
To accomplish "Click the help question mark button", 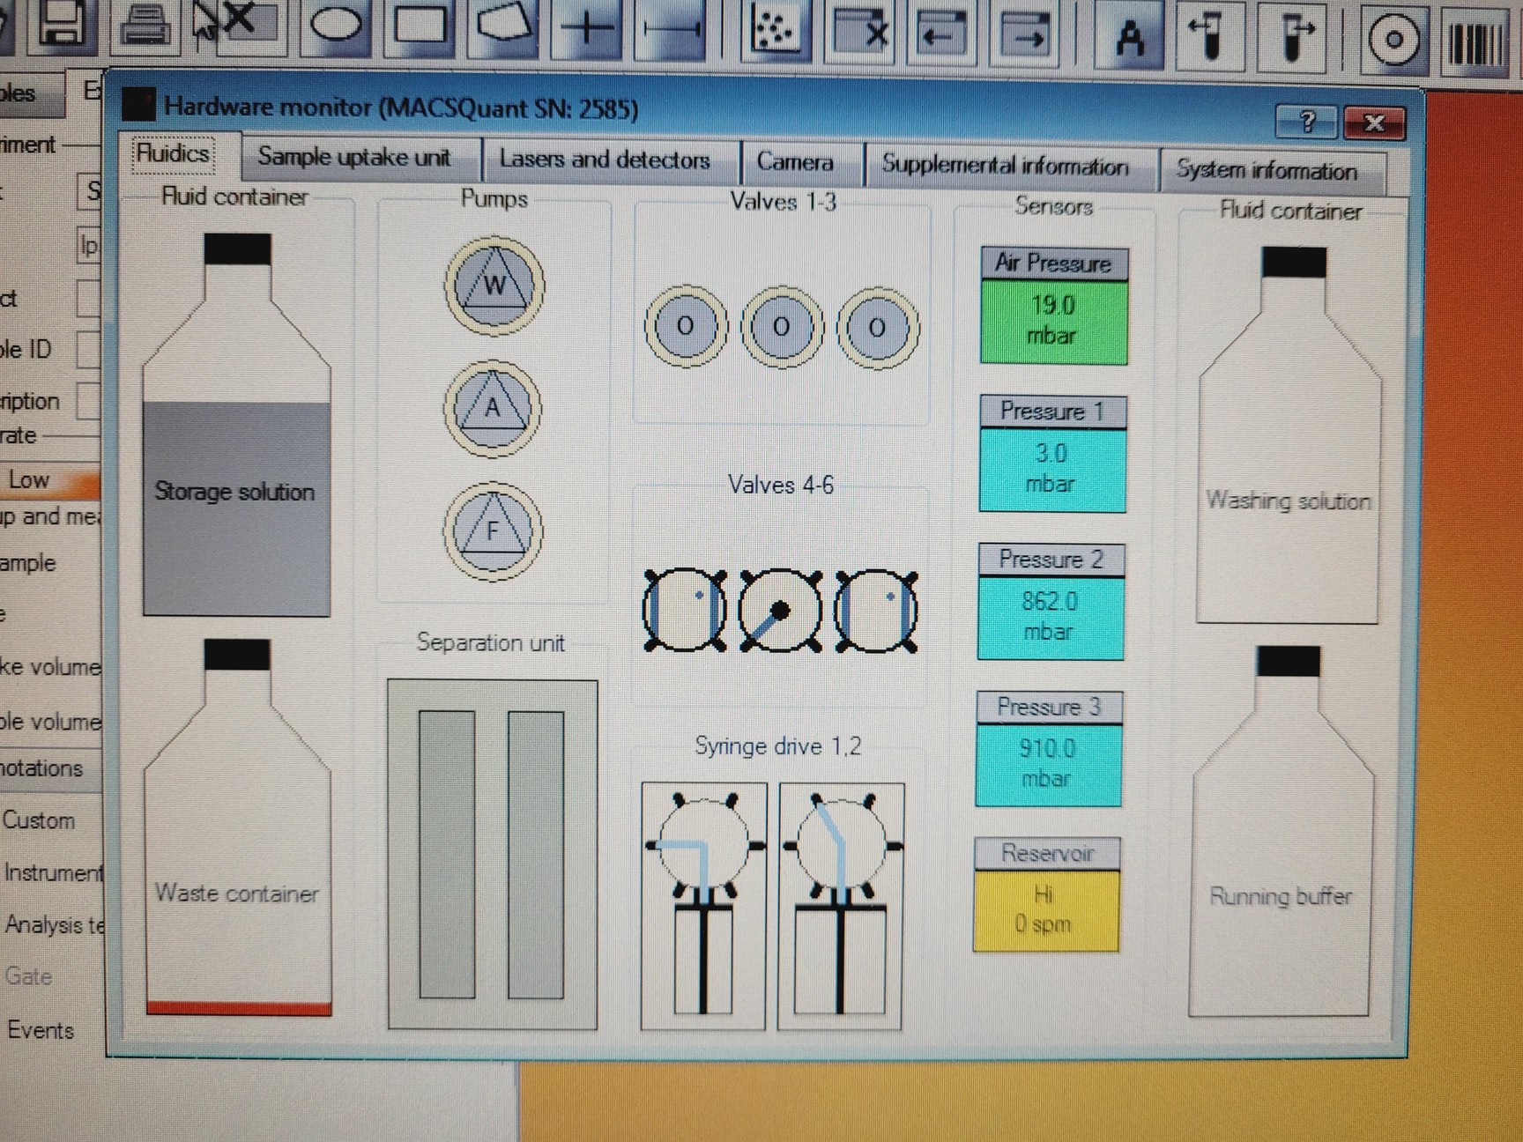I will coord(1307,123).
